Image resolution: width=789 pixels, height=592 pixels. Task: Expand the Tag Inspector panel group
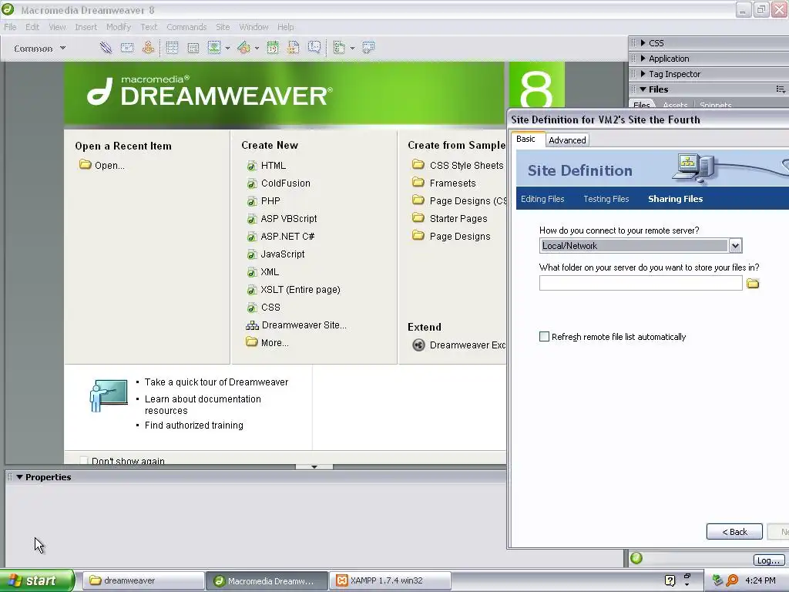643,74
